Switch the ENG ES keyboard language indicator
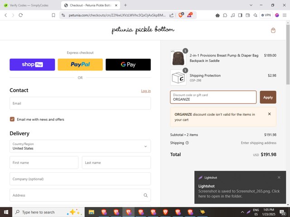The height and width of the screenshot is (217, 290). tap(256, 212)
